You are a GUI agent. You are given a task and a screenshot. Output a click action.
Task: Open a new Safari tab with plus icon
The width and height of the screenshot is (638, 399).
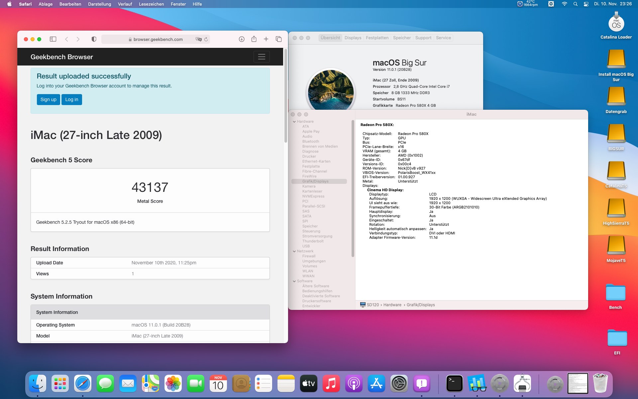click(x=266, y=39)
